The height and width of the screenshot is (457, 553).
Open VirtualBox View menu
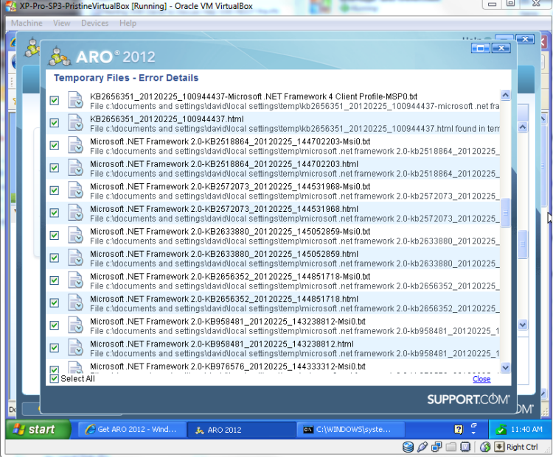(x=61, y=24)
